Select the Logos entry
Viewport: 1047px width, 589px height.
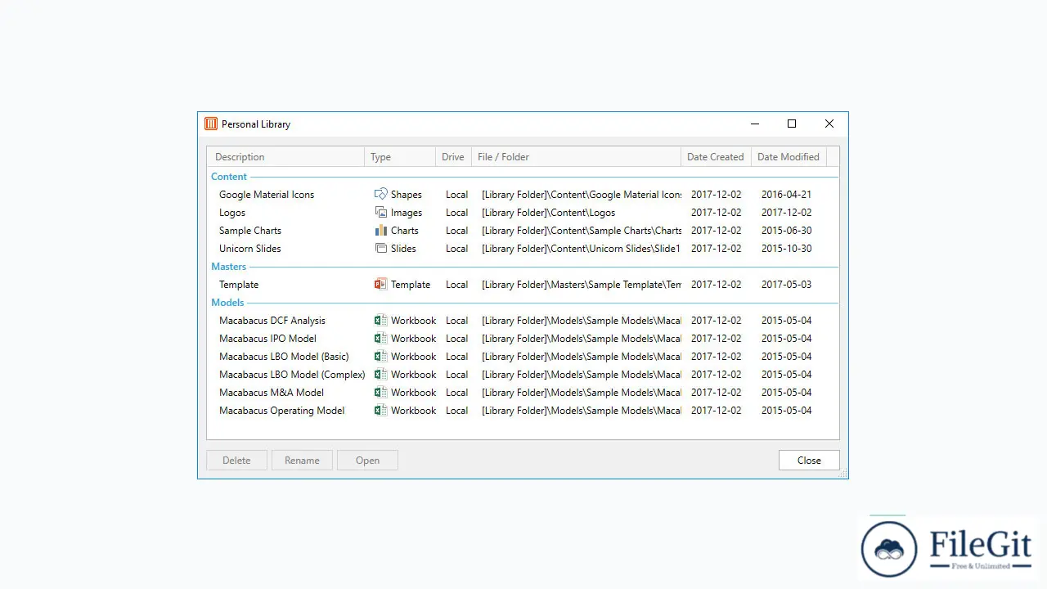(x=232, y=213)
